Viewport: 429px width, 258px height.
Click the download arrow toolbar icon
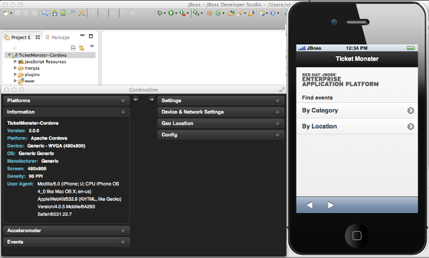[55, 13]
